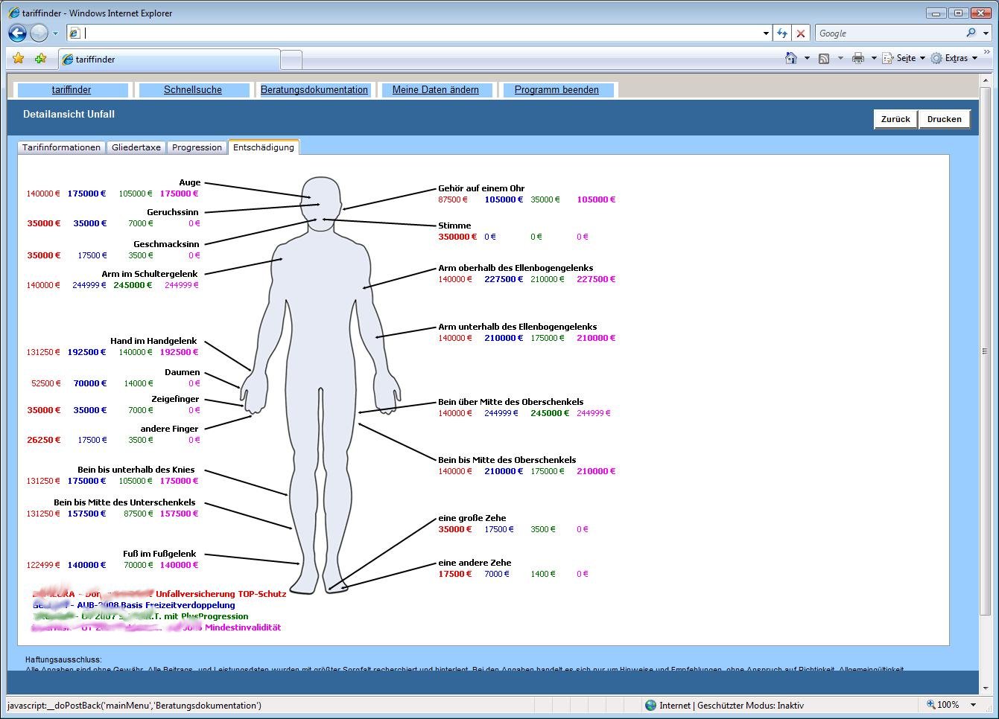Switch to the Progression tab
The height and width of the screenshot is (719, 999).
[x=197, y=147]
